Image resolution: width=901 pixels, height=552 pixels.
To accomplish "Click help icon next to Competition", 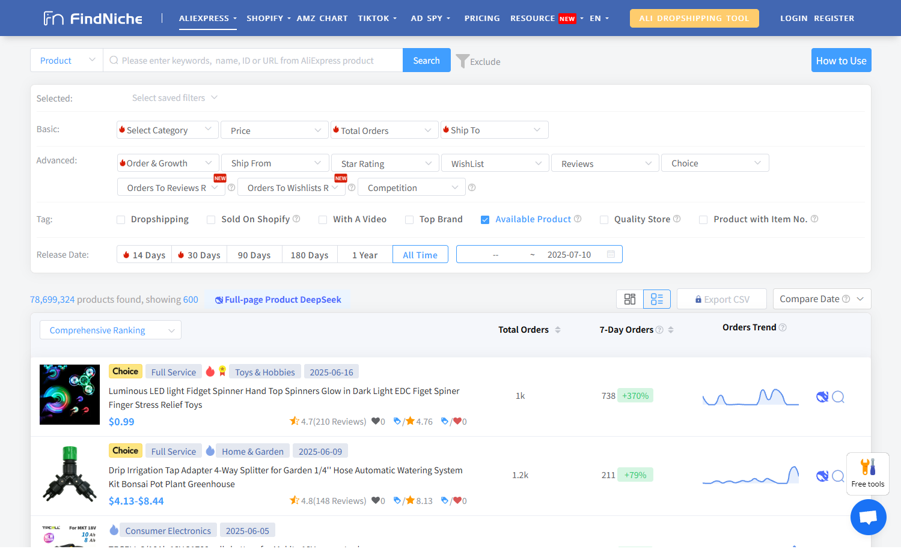I will click(x=472, y=188).
